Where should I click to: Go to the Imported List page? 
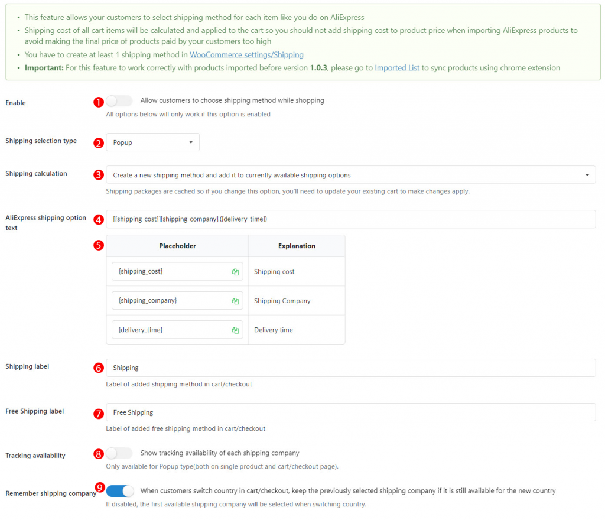coord(396,67)
